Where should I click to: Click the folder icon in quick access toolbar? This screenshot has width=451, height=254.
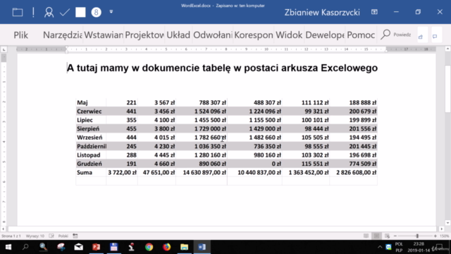18,12
